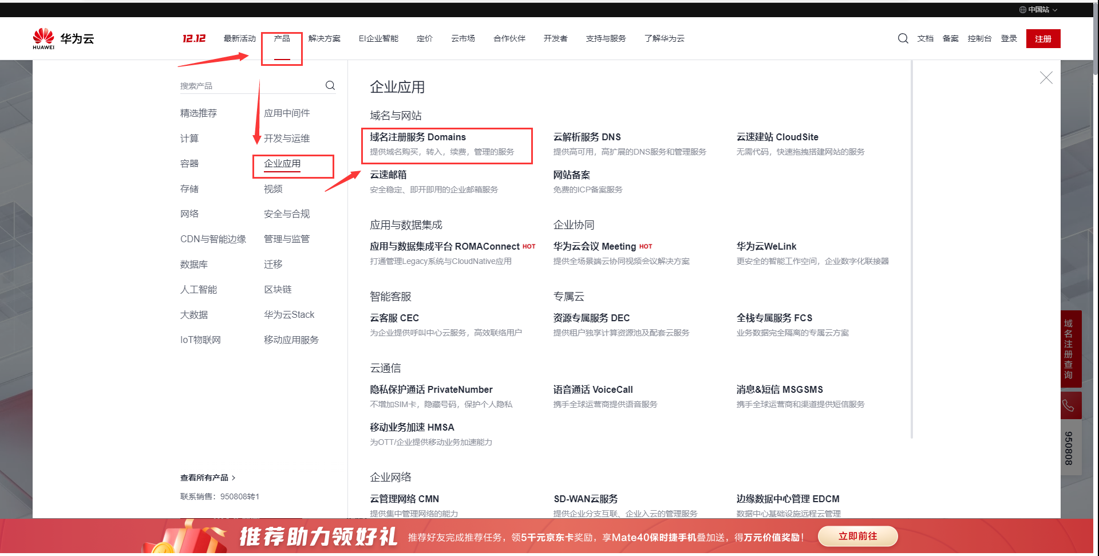This screenshot has width=1099, height=556.
Task: Open the search magnifier in top navigation
Action: pyautogui.click(x=903, y=38)
